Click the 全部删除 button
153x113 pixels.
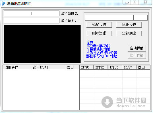coord(129,33)
